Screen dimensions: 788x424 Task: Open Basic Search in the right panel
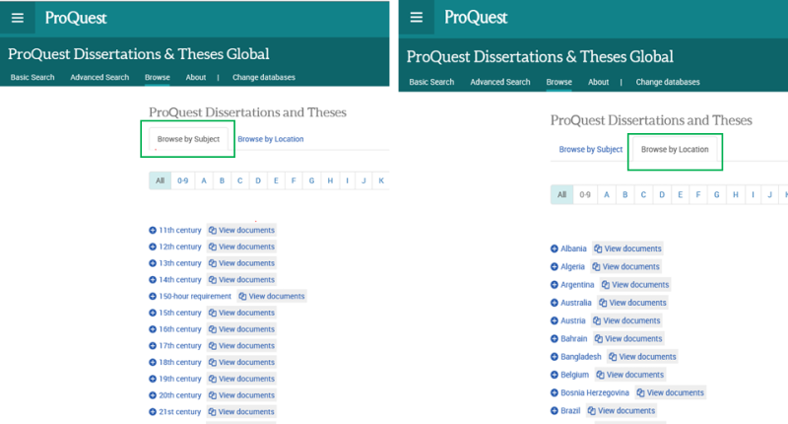[431, 82]
